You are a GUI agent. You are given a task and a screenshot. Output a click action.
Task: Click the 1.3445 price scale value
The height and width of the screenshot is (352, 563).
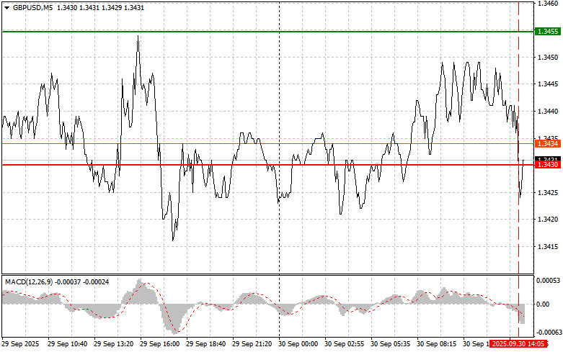tap(548, 84)
